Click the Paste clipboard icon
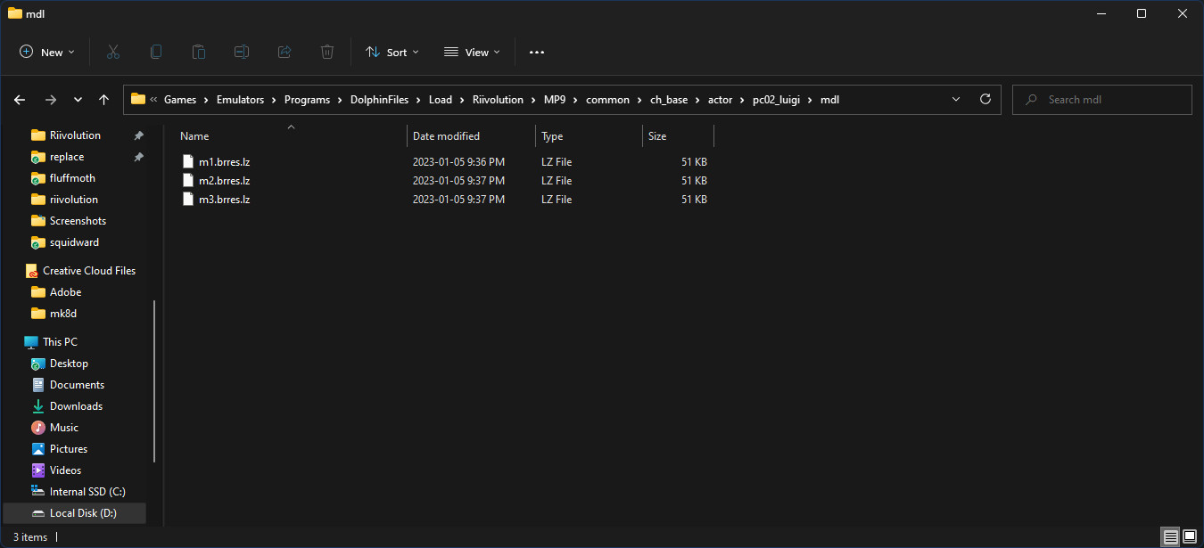This screenshot has width=1204, height=548. tap(199, 53)
